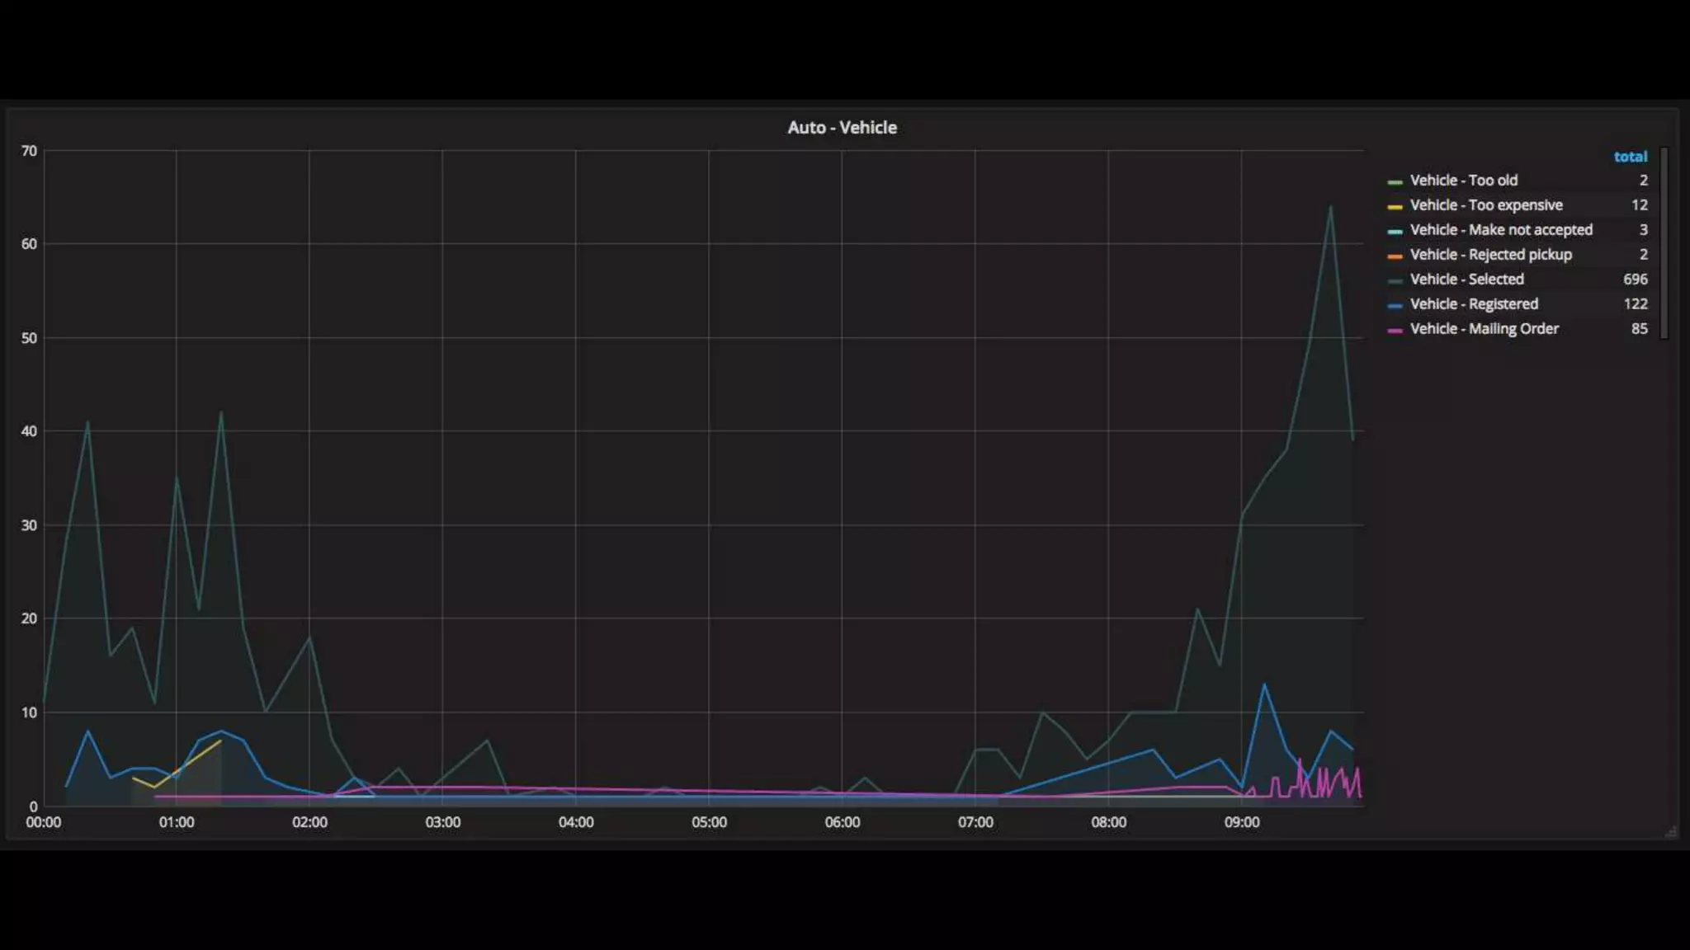The width and height of the screenshot is (1690, 950).
Task: Click dark teal swatch beside Vehicle - Selected
Action: 1395,280
